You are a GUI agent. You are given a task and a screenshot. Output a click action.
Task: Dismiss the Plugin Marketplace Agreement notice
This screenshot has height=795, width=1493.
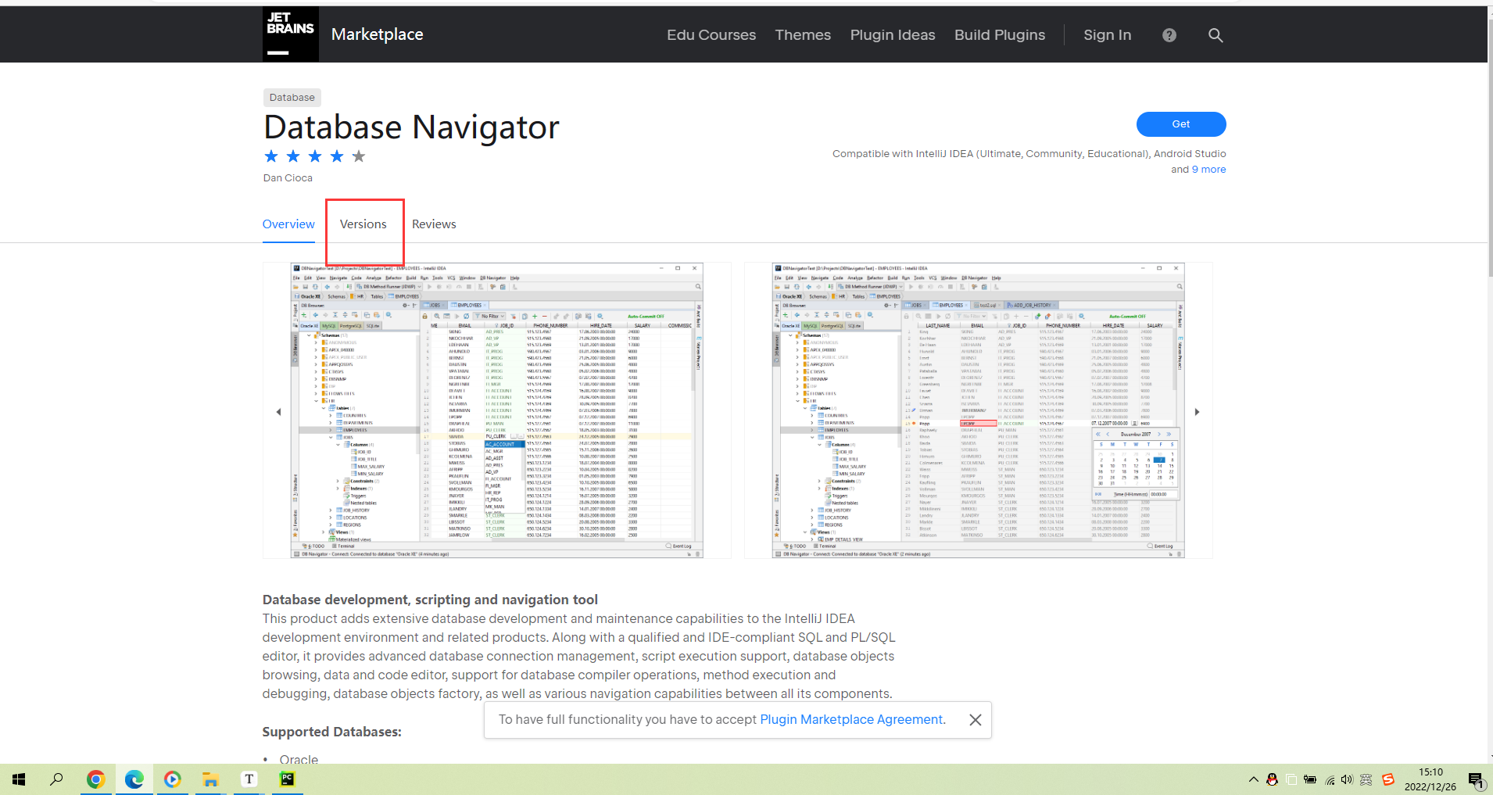pyautogui.click(x=976, y=720)
